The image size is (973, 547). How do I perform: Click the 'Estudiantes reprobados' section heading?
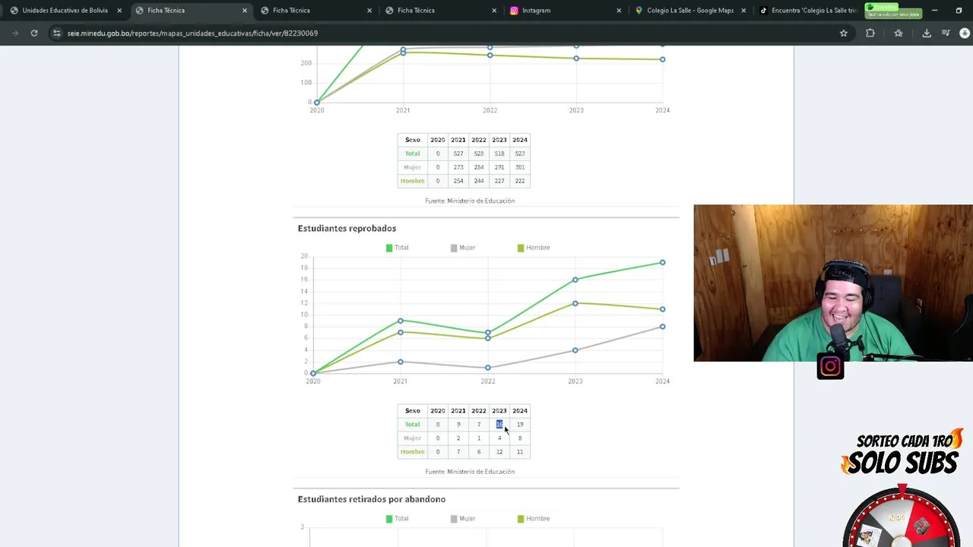(347, 228)
